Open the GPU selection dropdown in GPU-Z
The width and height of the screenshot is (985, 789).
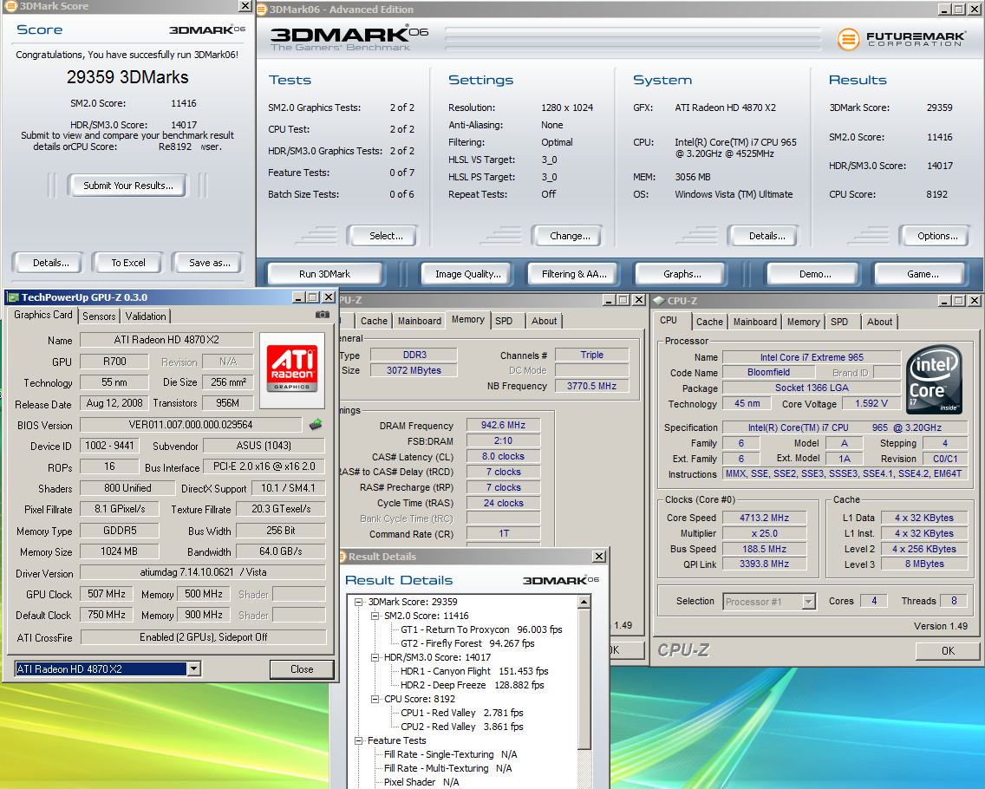coord(193,669)
